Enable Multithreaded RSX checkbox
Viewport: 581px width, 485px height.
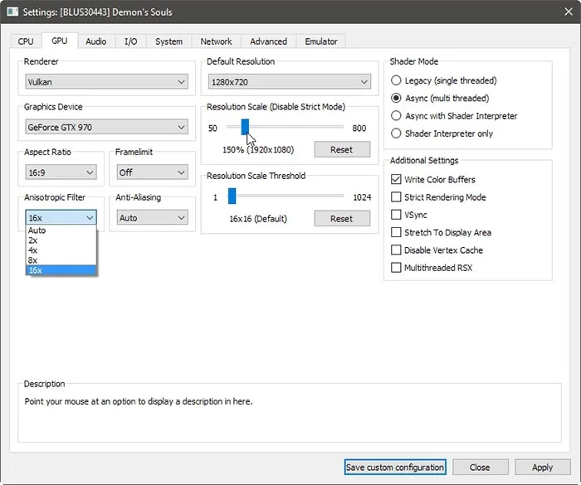(x=396, y=268)
